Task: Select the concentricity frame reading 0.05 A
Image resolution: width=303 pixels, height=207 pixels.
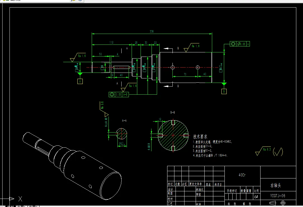Action: click(x=240, y=44)
